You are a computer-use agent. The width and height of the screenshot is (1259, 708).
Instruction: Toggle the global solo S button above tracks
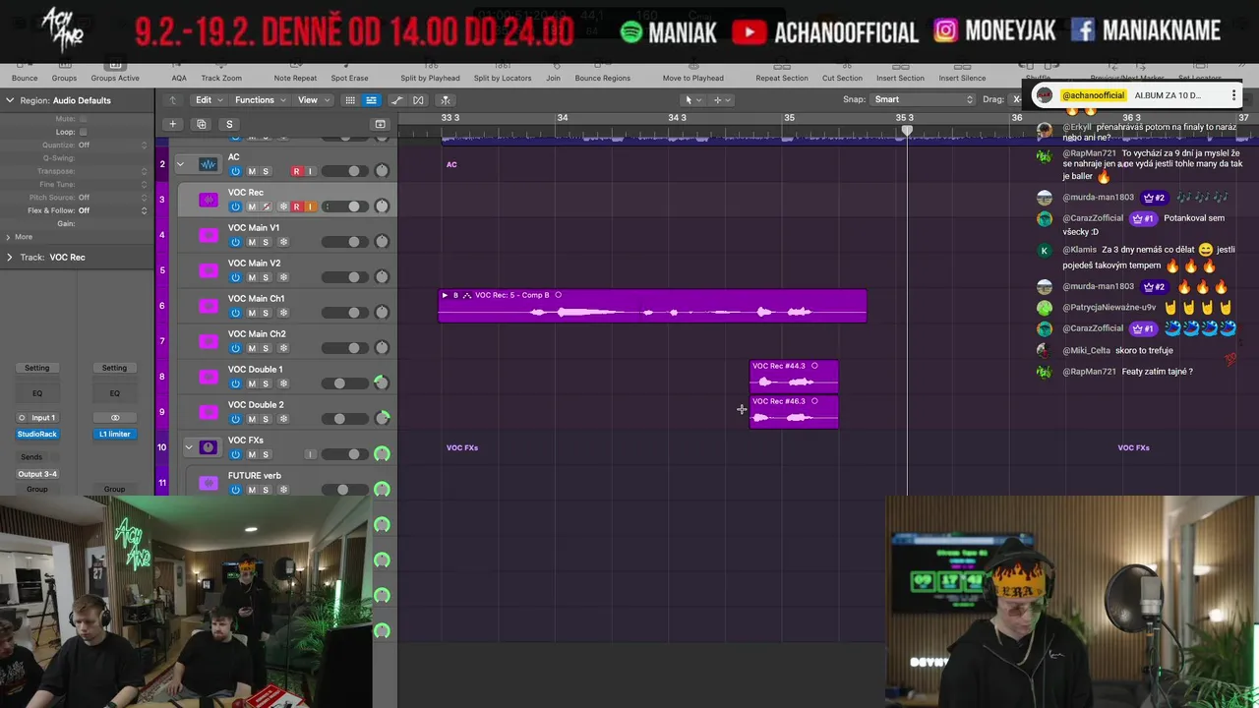pyautogui.click(x=229, y=124)
